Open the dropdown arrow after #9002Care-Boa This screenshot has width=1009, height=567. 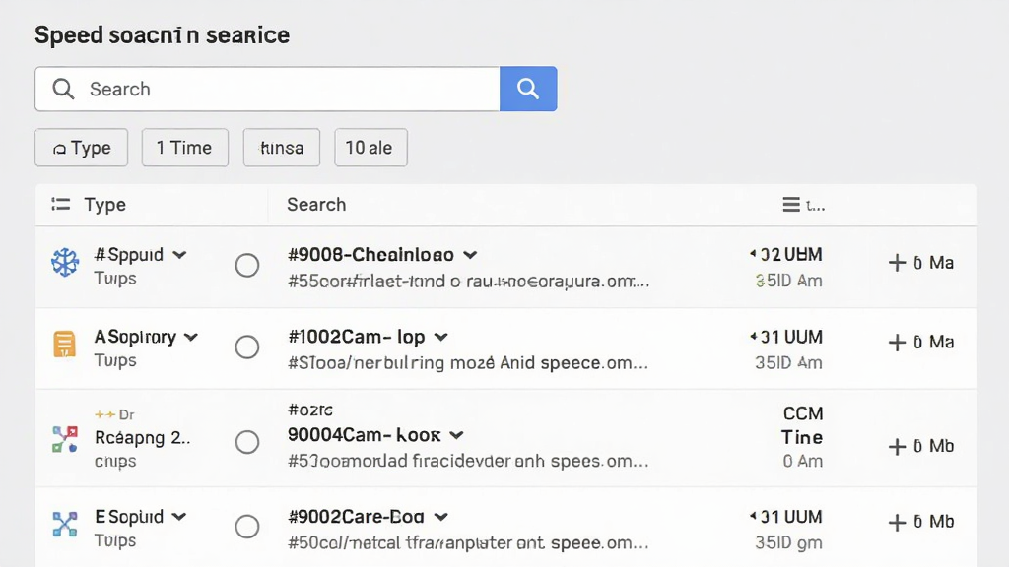click(x=440, y=517)
